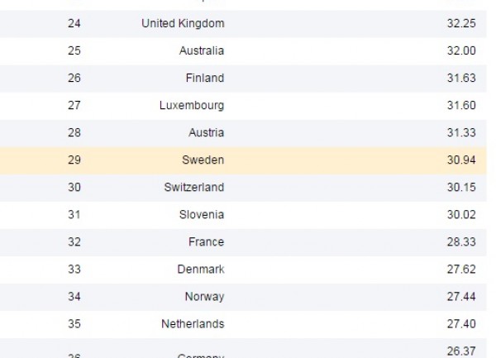This screenshot has height=358, width=496.
Task: Click rank number 29
Action: 74,160
